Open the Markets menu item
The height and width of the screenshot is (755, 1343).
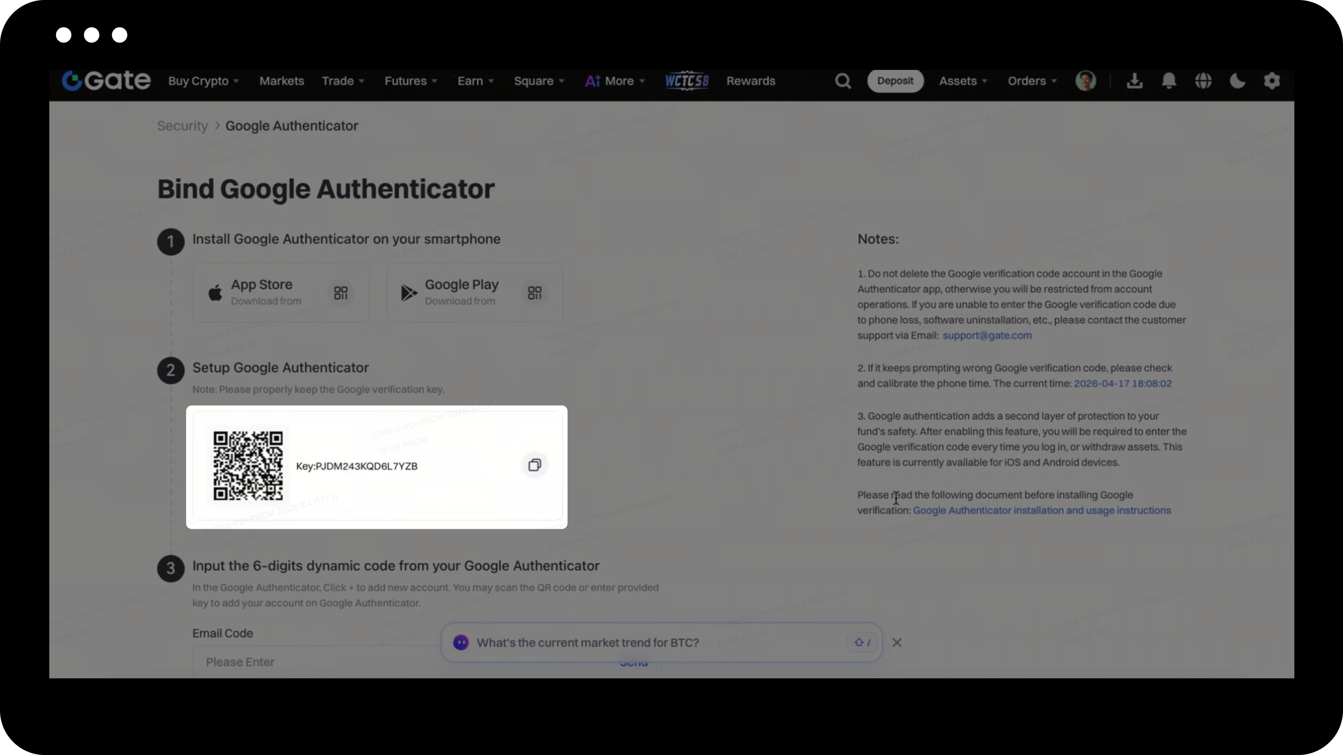pos(282,81)
